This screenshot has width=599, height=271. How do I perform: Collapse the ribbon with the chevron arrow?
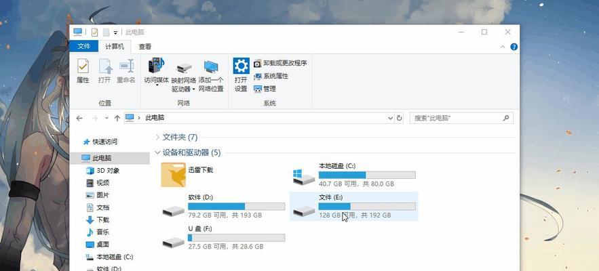[503, 47]
